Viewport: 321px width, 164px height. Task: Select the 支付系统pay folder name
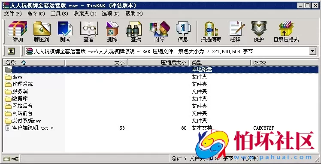coord(27,121)
